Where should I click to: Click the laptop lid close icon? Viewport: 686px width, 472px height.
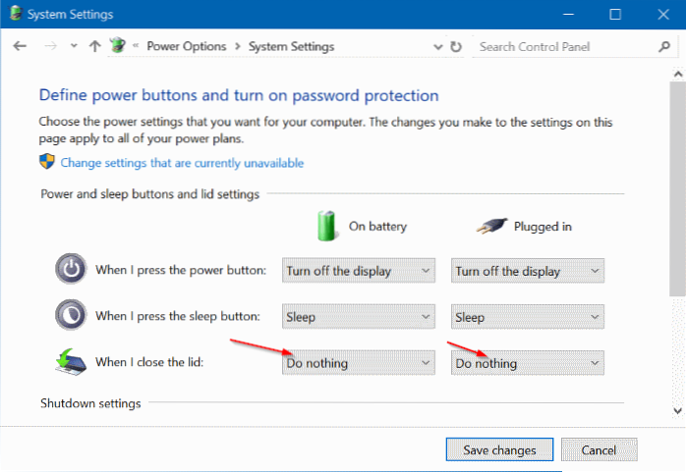(70, 361)
